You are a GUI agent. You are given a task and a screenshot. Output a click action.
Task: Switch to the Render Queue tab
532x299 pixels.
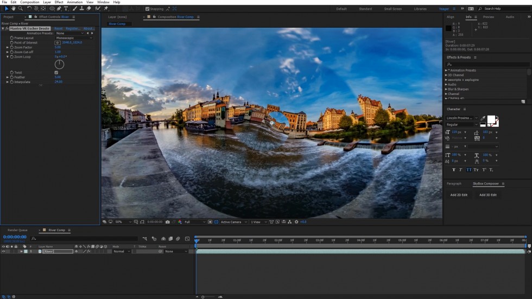17,230
